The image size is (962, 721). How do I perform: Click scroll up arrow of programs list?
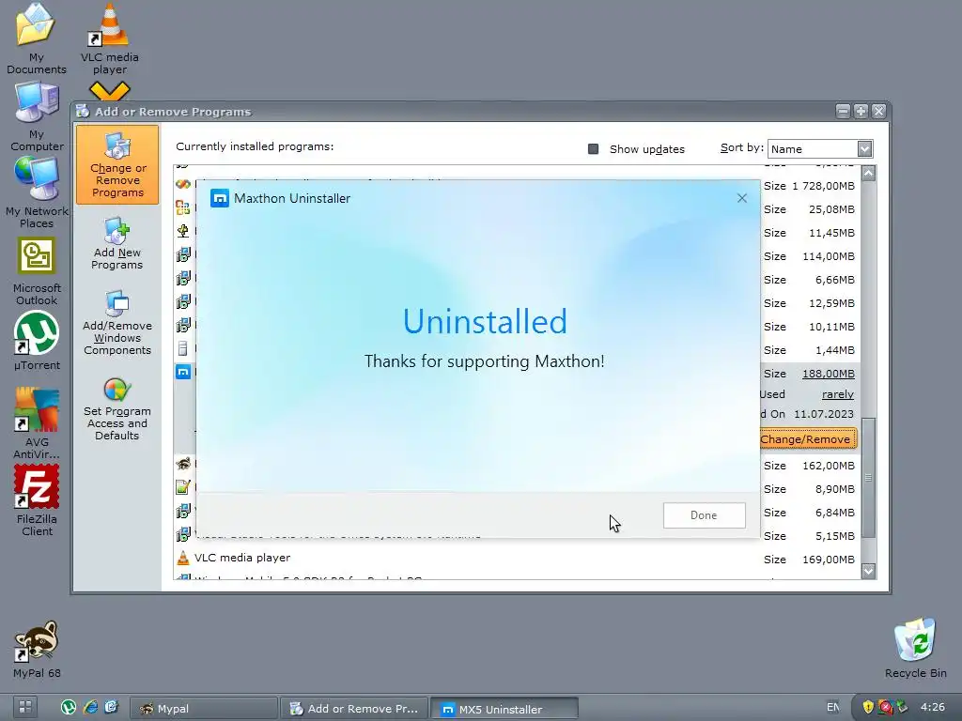tap(868, 174)
